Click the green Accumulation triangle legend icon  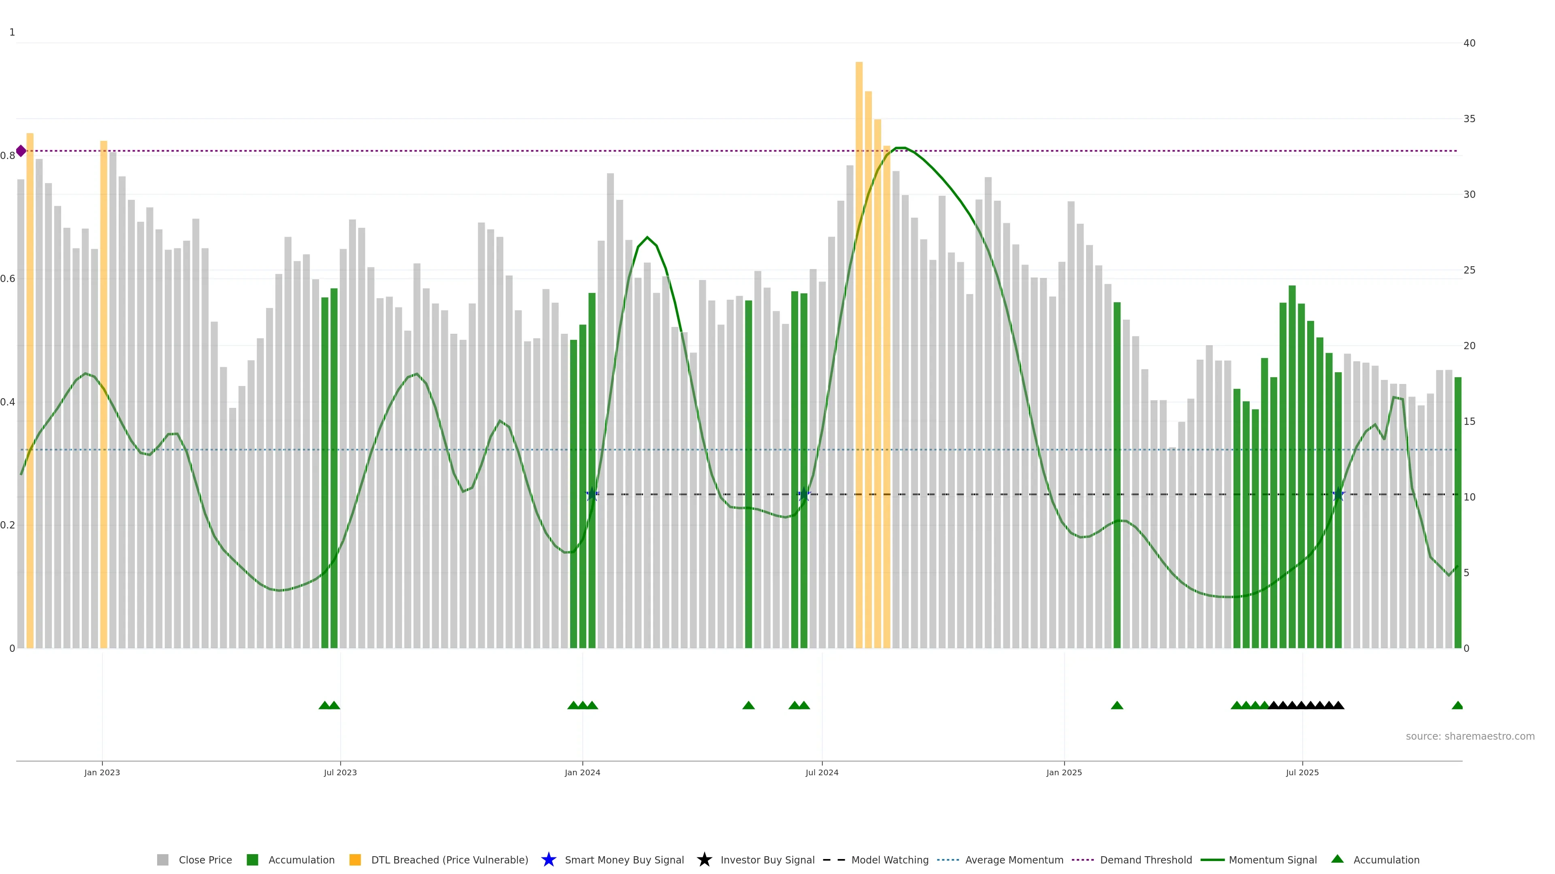tap(1337, 859)
